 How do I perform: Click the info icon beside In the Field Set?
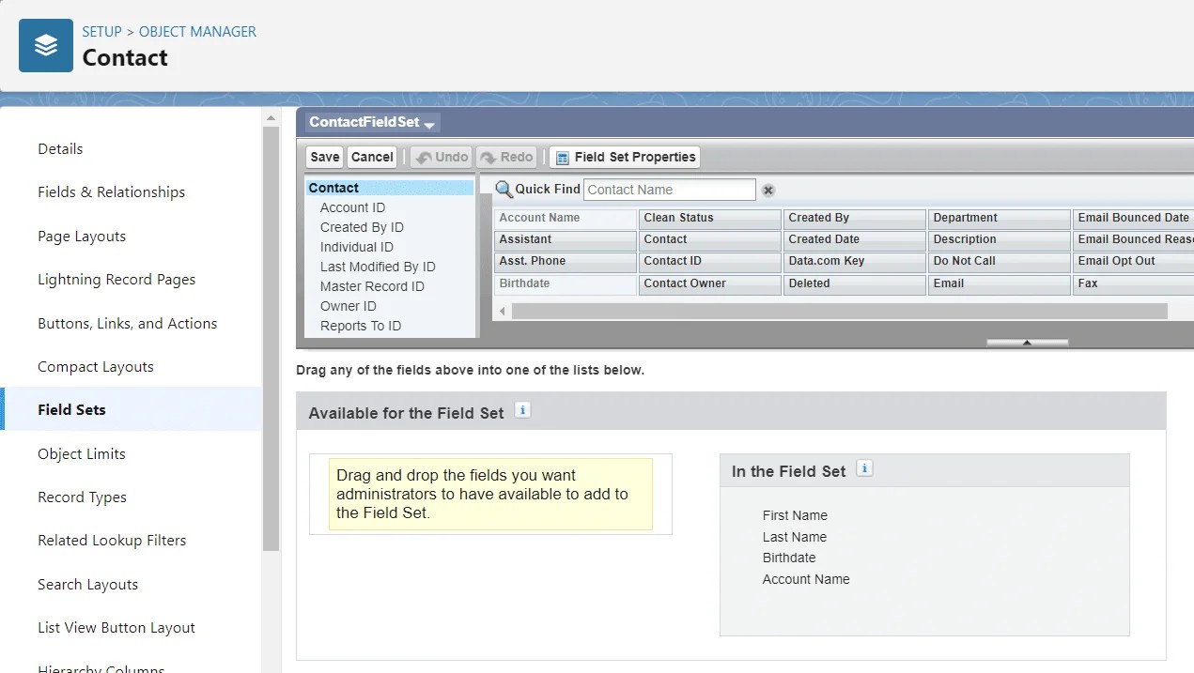(863, 468)
